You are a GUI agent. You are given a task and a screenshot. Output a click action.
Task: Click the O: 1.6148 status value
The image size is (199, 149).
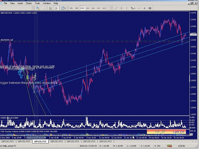[x=104, y=146]
